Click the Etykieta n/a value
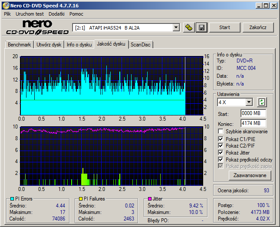The image size is (280, 227). (x=240, y=84)
